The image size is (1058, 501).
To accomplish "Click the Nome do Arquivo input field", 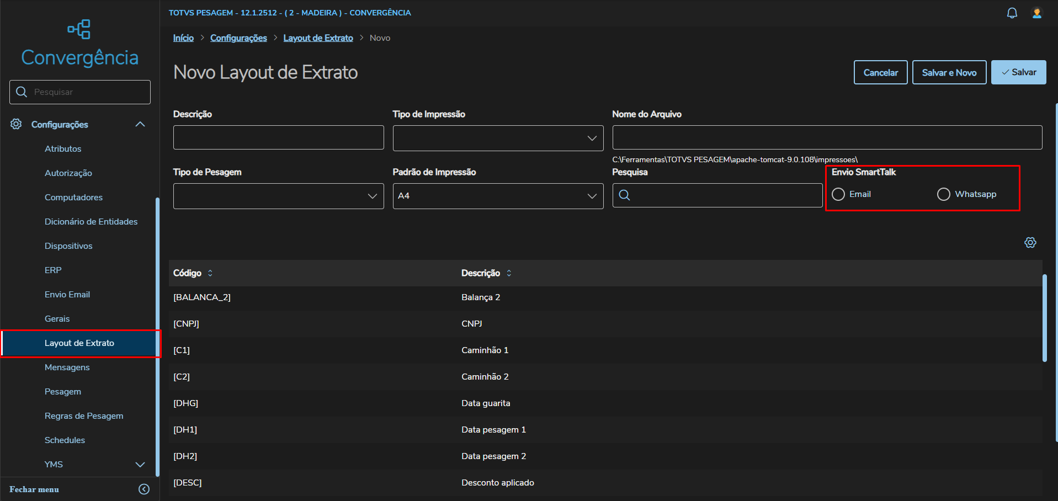I will coord(827,137).
